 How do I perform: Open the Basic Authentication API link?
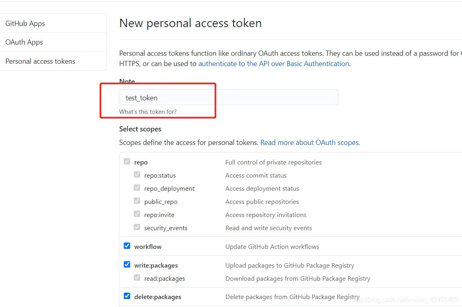[274, 64]
